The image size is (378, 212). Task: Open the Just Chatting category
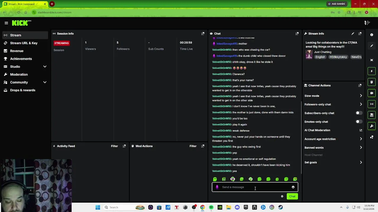[322, 52]
